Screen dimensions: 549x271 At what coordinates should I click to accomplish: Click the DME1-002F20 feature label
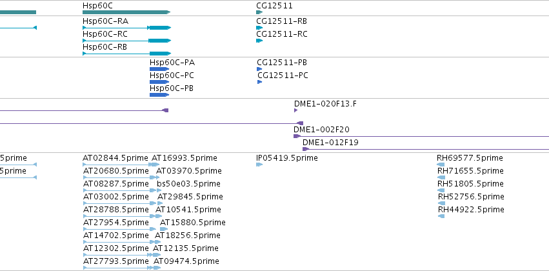(x=321, y=130)
